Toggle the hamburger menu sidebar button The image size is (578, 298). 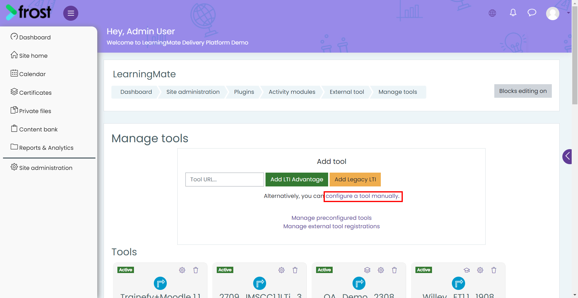pos(71,13)
